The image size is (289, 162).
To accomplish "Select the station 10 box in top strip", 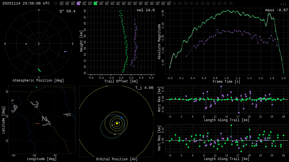I will [112, 3].
